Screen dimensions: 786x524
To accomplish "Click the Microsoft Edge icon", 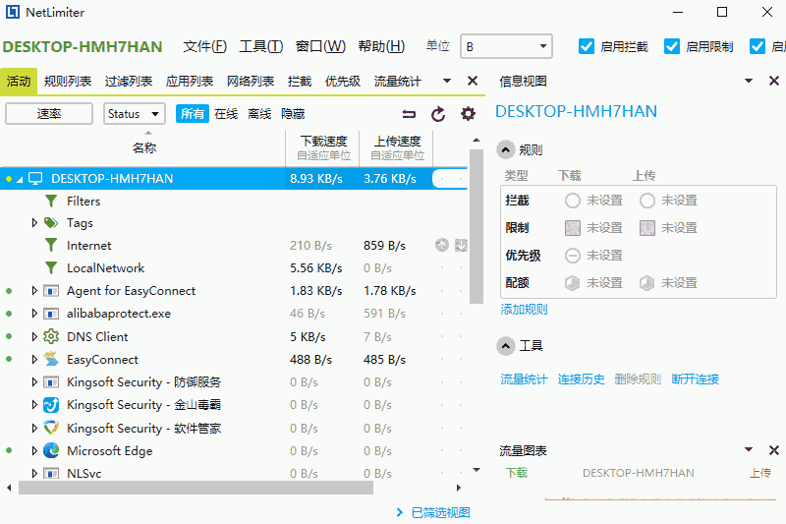I will tap(51, 450).
